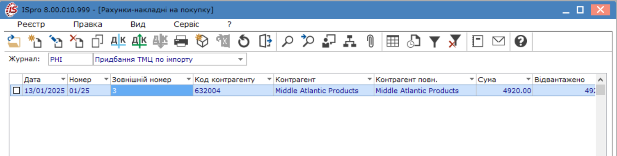Screen dimensions: 617x156
Task: Open the Сервіс menu
Action: [x=186, y=24]
